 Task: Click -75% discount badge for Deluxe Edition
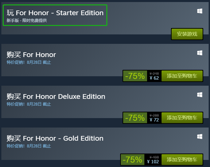pyautogui.click(x=135, y=118)
